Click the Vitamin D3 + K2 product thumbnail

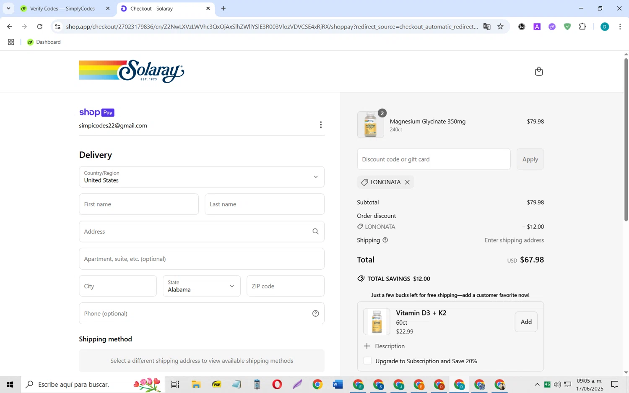point(377,322)
